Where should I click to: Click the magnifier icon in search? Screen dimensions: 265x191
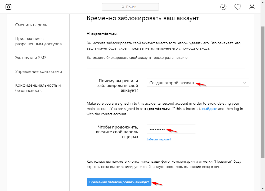point(123,7)
